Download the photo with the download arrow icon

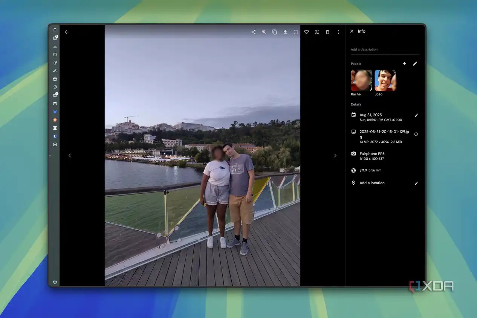coord(285,32)
